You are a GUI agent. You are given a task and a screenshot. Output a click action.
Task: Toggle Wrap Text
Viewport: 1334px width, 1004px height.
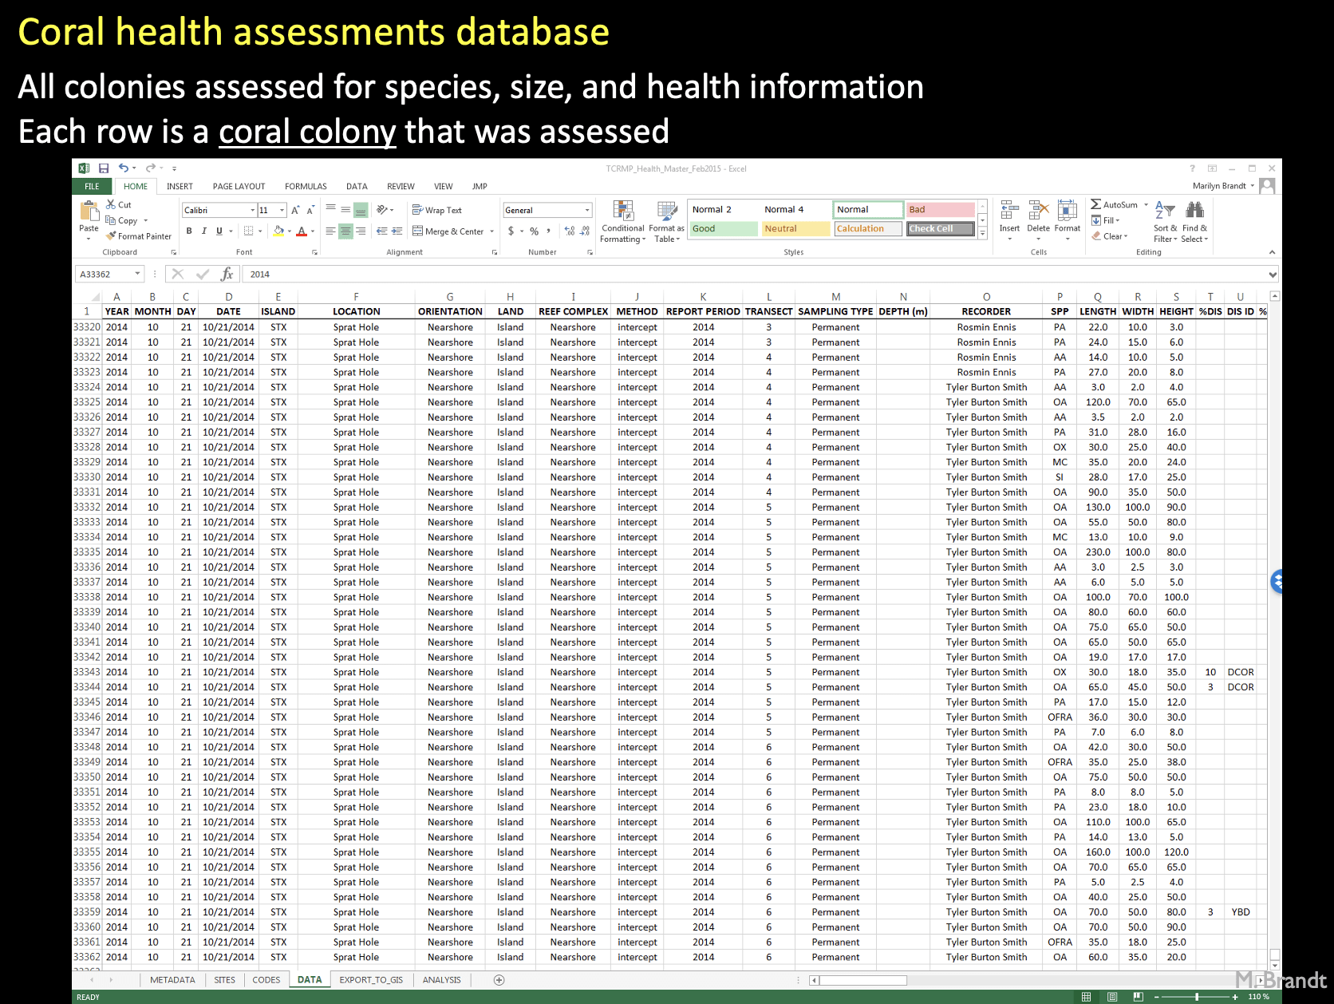[x=437, y=211]
